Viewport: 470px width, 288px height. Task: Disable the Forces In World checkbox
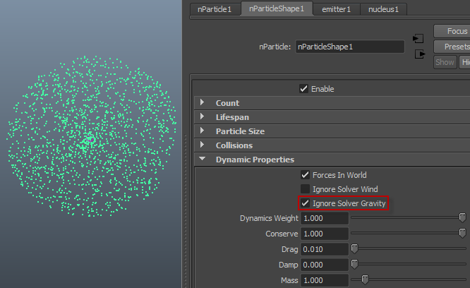tap(306, 175)
